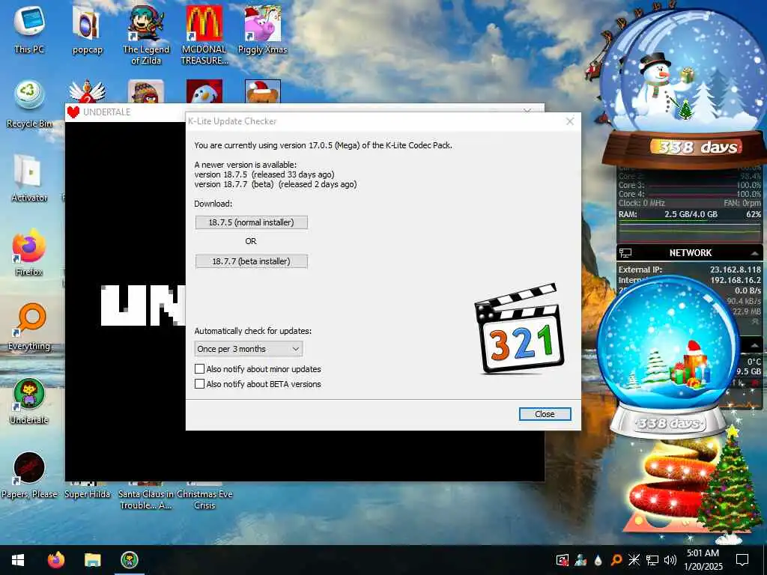Viewport: 767px width, 575px height.
Task: Click the '2.5 GB/4.0 GB' RAM reading
Action: click(691, 214)
